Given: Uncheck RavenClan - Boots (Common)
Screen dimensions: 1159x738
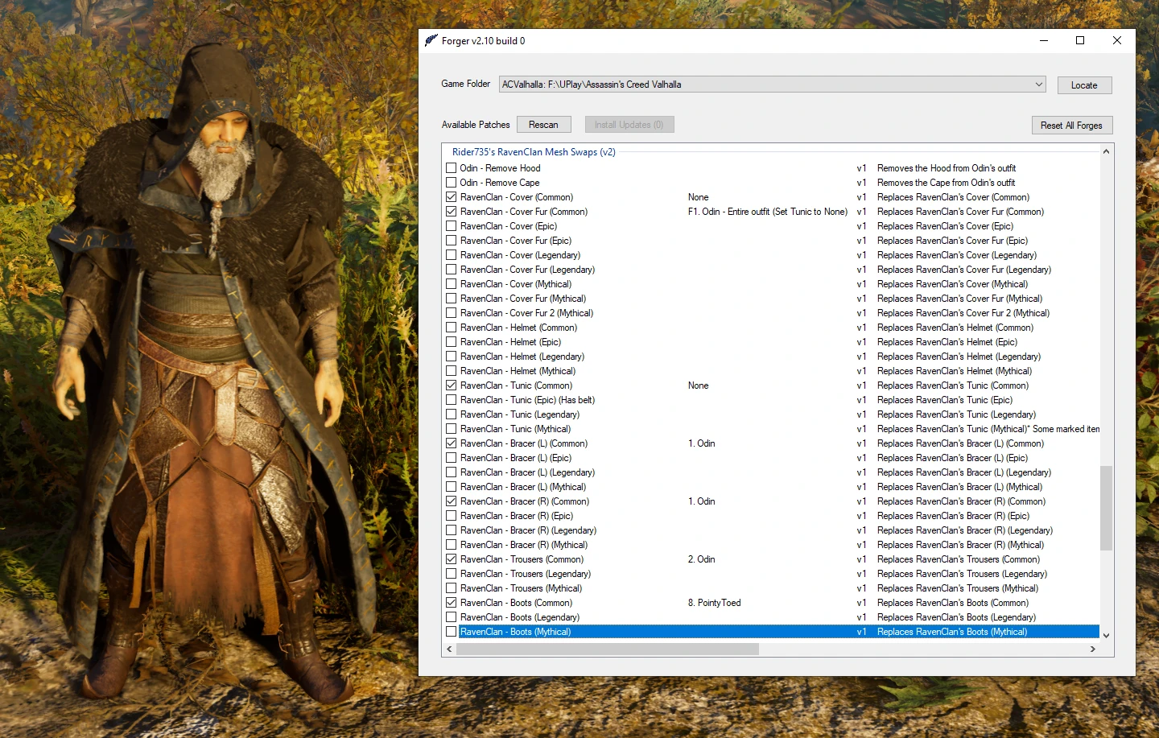Looking at the screenshot, I should point(452,603).
